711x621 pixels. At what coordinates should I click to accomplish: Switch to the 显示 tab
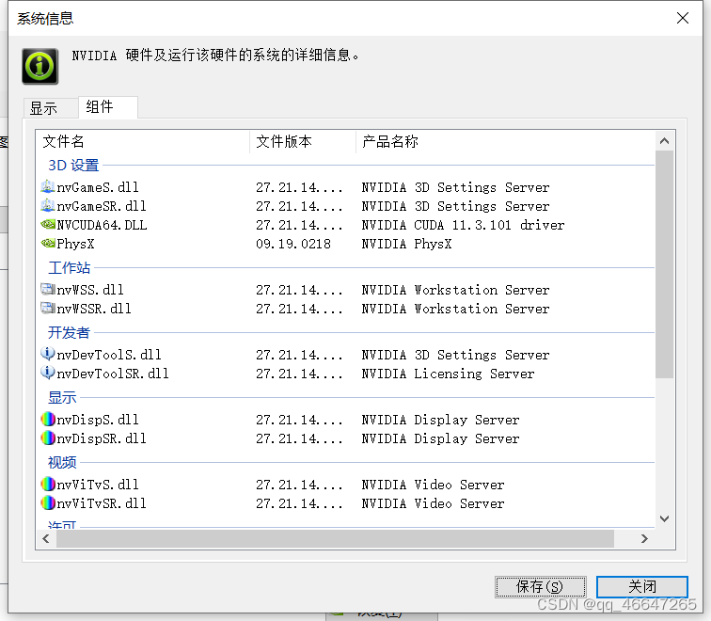tap(51, 108)
